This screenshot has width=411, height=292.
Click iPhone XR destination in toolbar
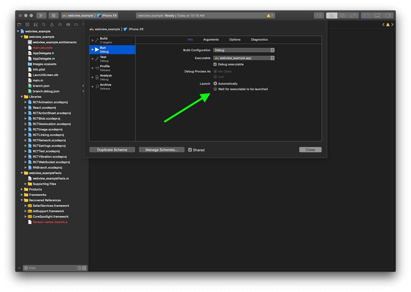pyautogui.click(x=107, y=16)
